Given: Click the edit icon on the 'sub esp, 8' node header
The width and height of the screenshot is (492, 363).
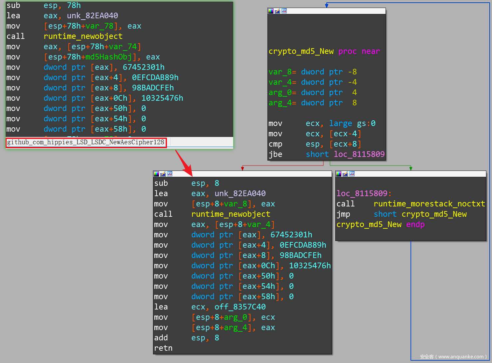Looking at the screenshot, I should click(x=163, y=174).
